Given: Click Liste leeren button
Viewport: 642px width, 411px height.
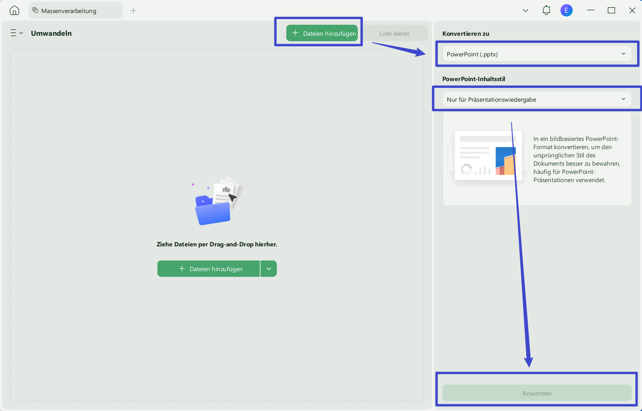Looking at the screenshot, I should pos(395,33).
